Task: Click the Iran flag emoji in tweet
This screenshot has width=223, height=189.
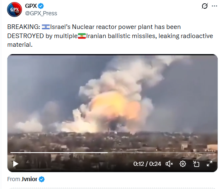Action: 82,36
